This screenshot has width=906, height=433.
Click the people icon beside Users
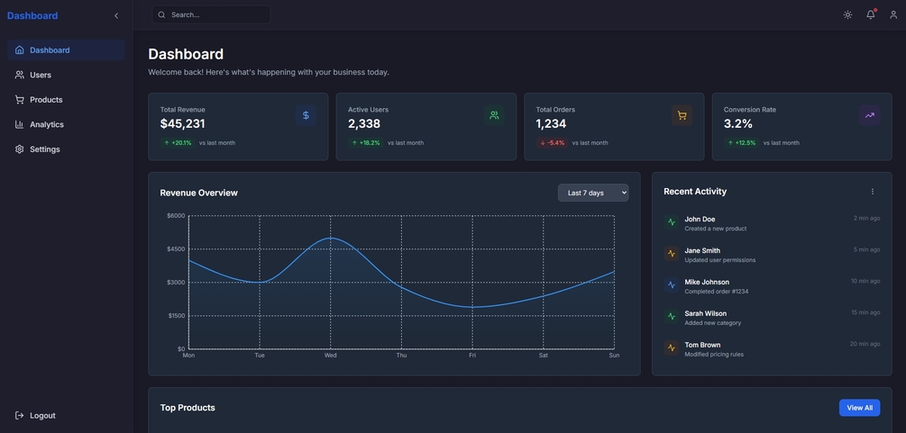point(20,75)
